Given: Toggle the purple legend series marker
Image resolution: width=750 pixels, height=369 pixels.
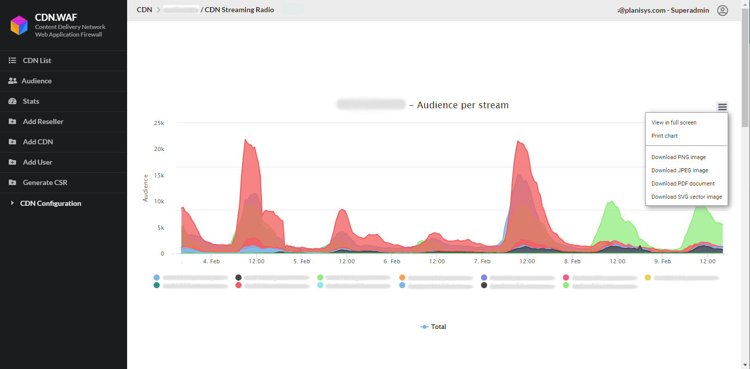Looking at the screenshot, I should point(484,278).
